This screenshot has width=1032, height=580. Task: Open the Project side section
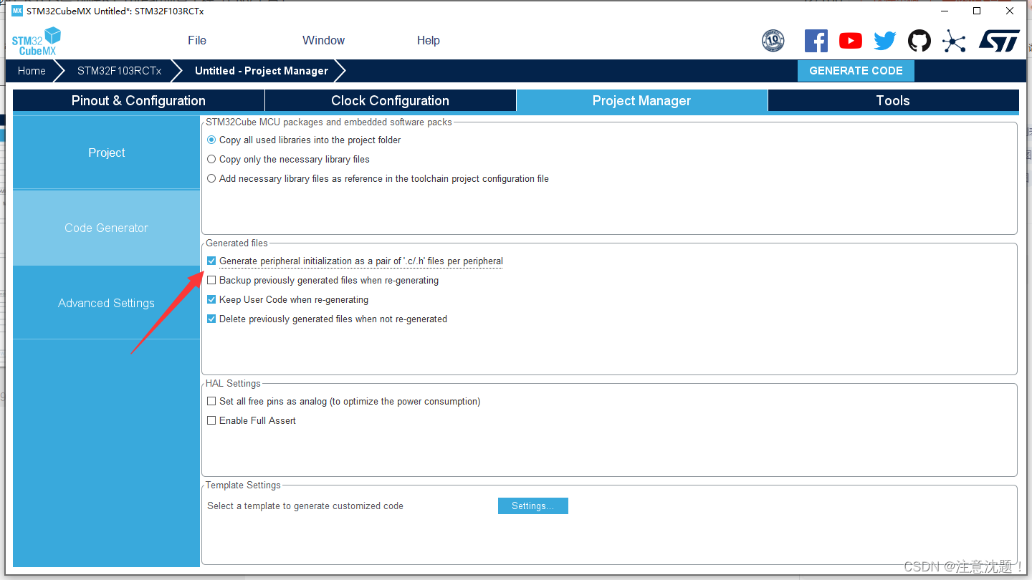[106, 153]
